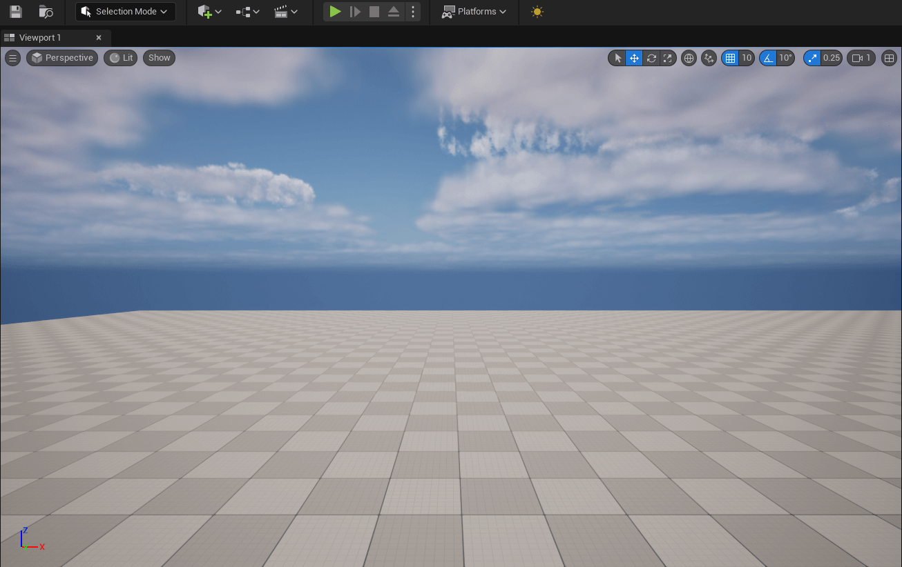This screenshot has width=902, height=567.
Task: Activate the scale gizmo tool
Action: (667, 58)
